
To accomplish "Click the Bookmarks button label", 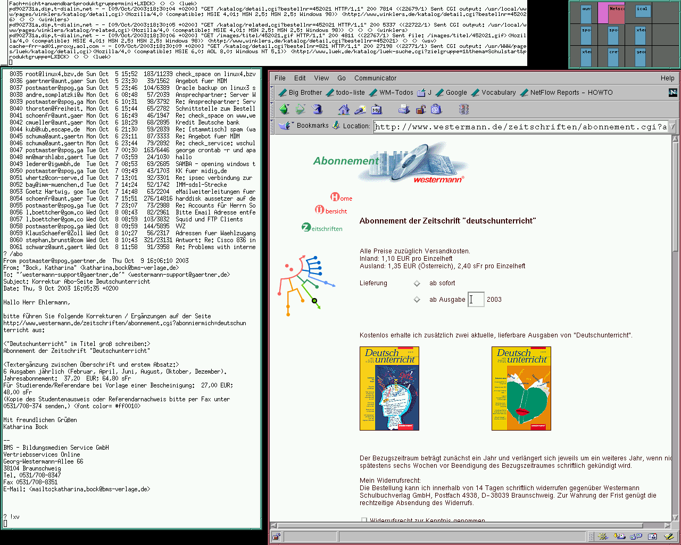I will click(x=312, y=126).
